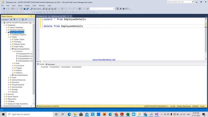Image resolution: width=208 pixels, height=117 pixels.
Task: Close the SQLQuery1.sql query tab
Action: [71, 16]
